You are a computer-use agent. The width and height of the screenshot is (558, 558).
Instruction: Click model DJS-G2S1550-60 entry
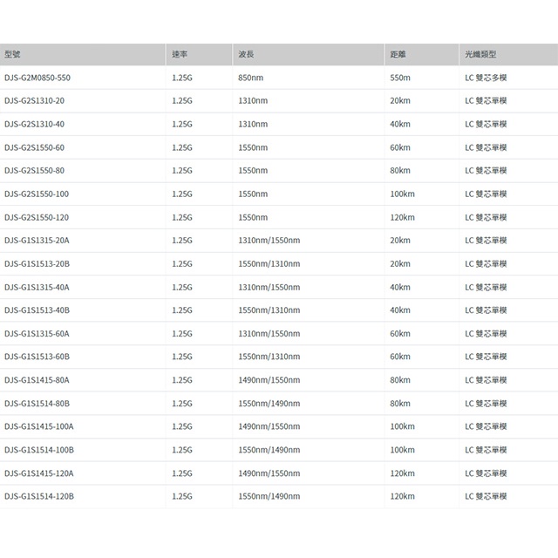(x=34, y=147)
